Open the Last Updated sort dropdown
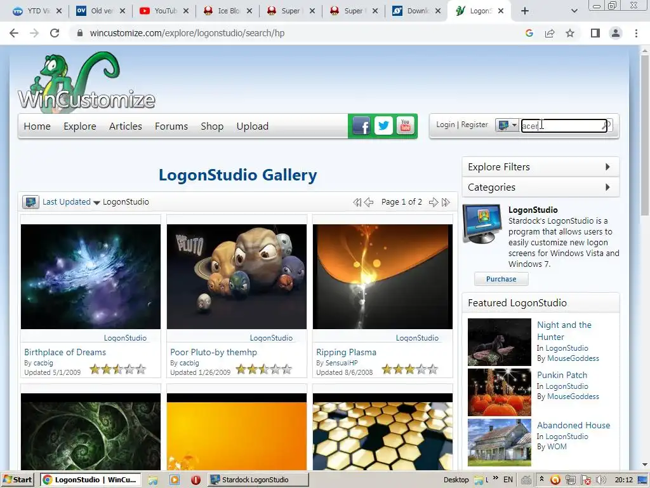The width and height of the screenshot is (650, 488). pyautogui.click(x=71, y=202)
